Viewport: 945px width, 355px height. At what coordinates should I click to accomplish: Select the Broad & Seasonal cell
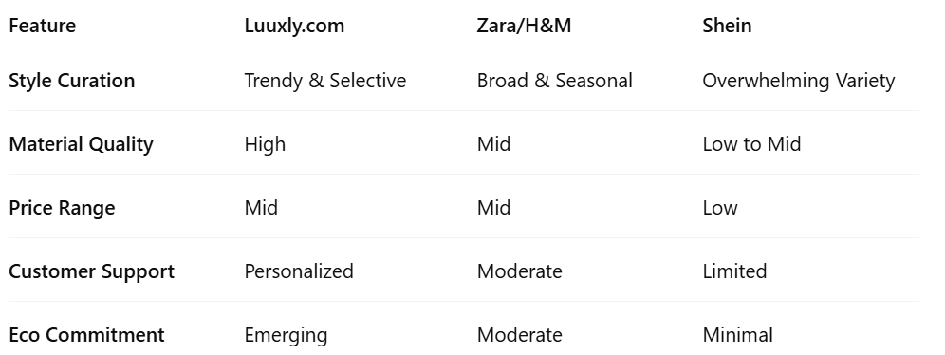(x=554, y=81)
